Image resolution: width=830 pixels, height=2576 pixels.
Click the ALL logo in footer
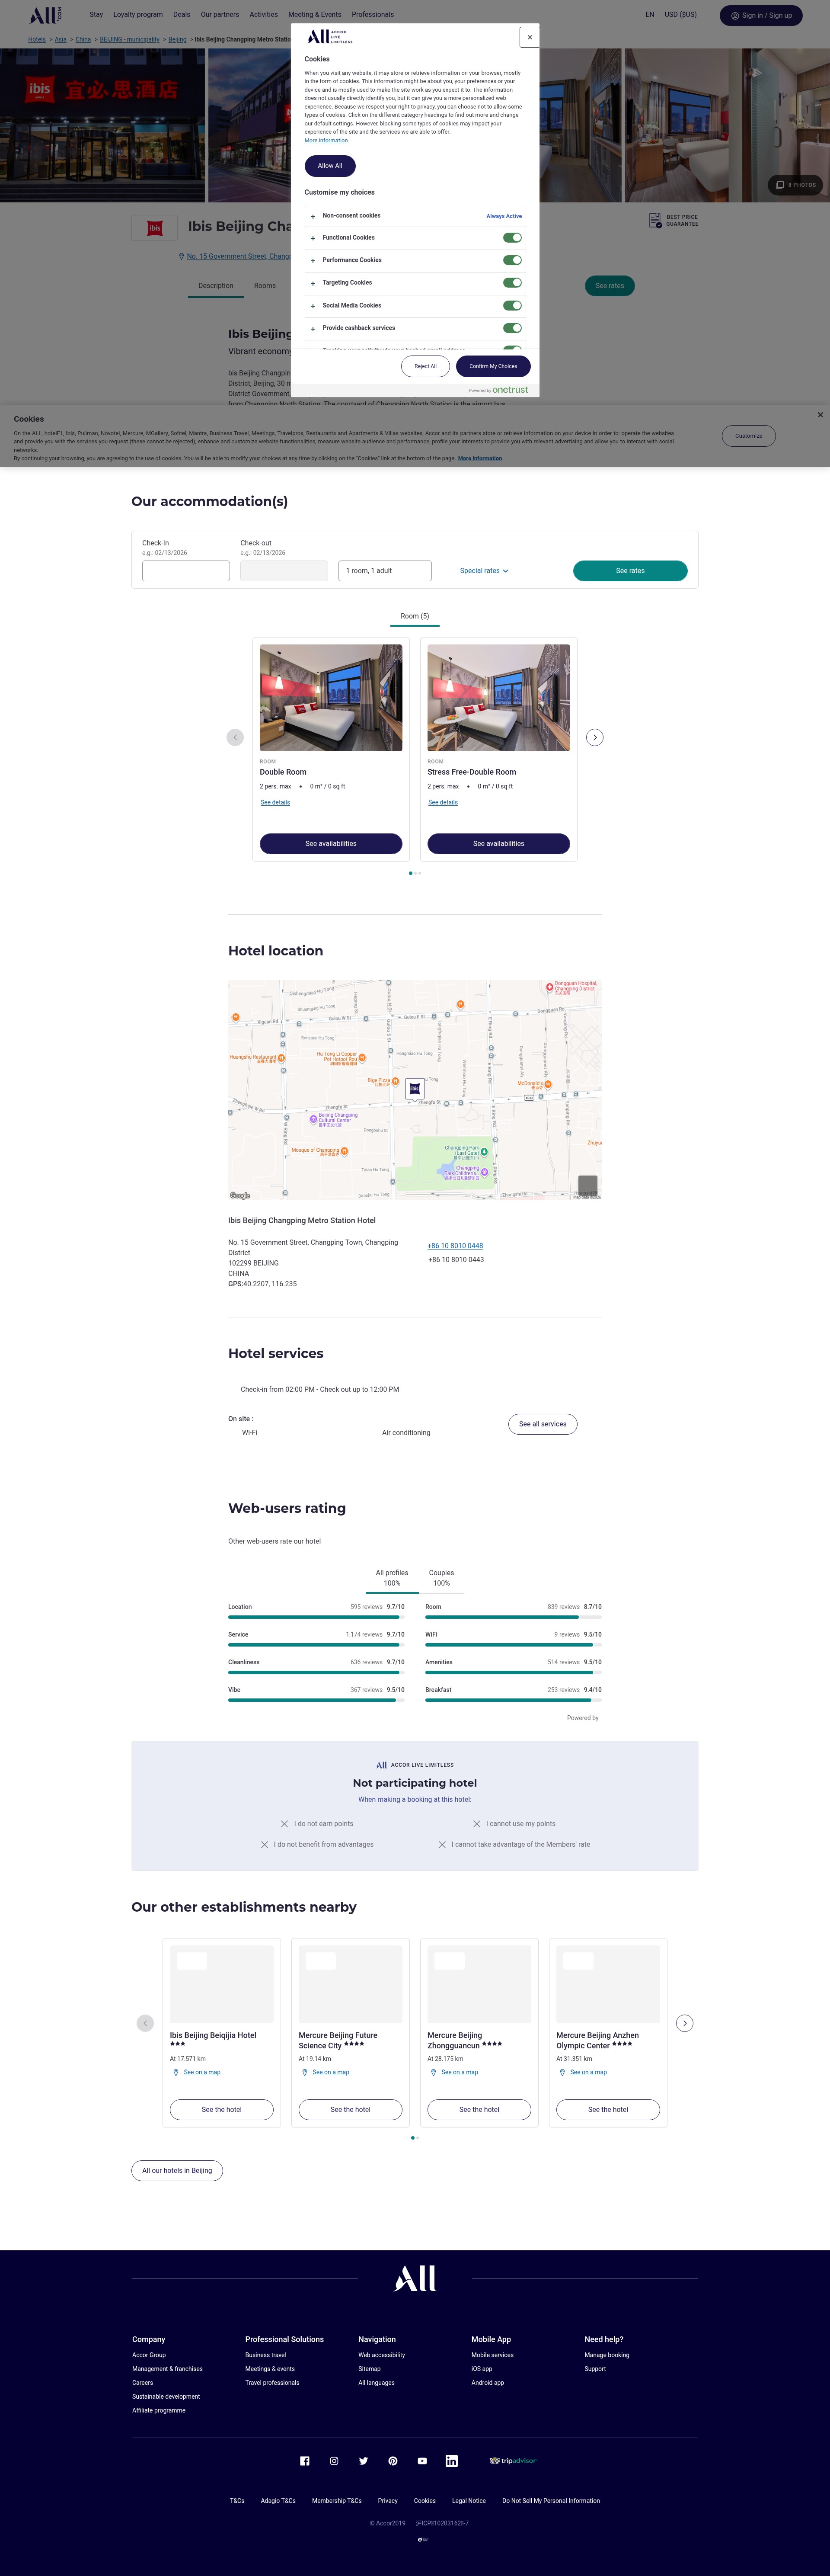click(415, 2279)
